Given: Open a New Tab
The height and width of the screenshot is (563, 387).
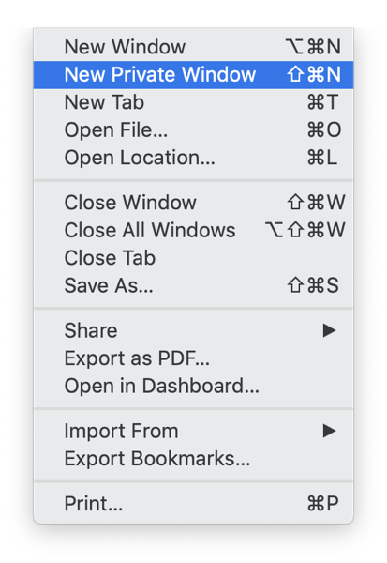Looking at the screenshot, I should (193, 102).
